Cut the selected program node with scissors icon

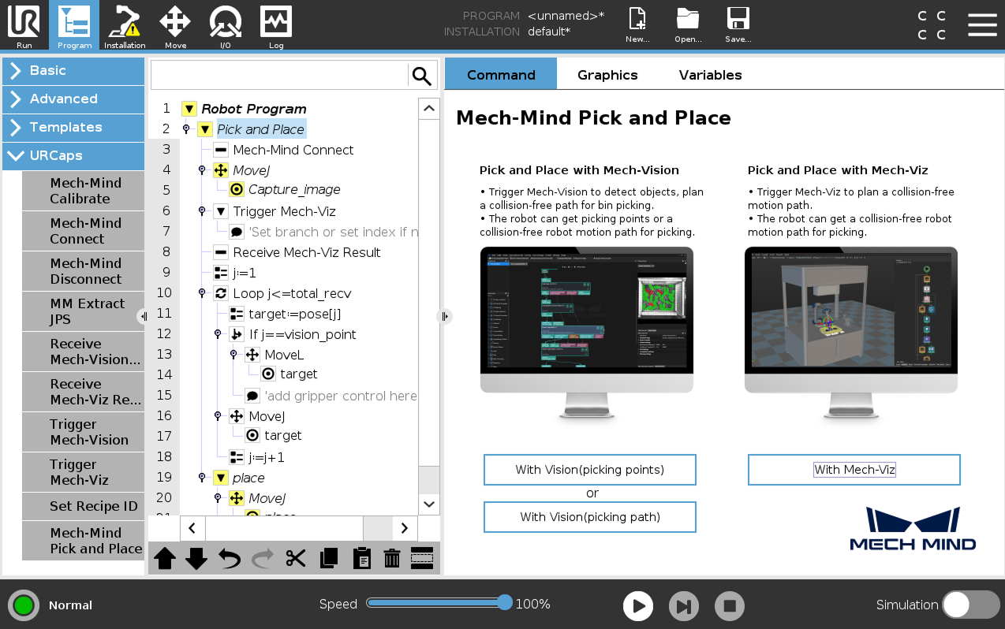point(296,558)
